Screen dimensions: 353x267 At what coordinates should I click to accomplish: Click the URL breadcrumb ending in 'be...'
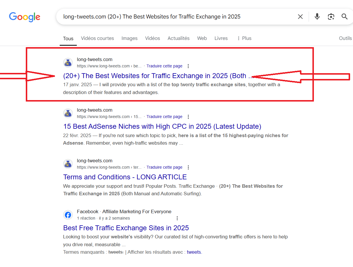tap(109, 66)
